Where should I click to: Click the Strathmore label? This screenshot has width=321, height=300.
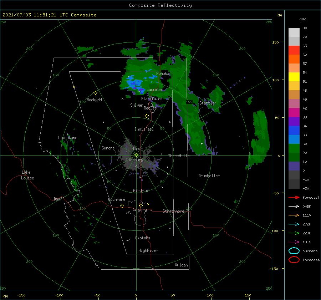point(173,211)
